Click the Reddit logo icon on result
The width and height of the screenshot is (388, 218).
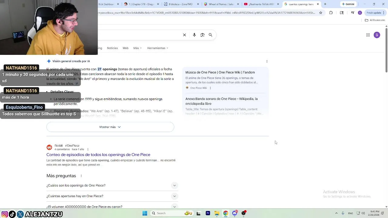(x=49, y=147)
